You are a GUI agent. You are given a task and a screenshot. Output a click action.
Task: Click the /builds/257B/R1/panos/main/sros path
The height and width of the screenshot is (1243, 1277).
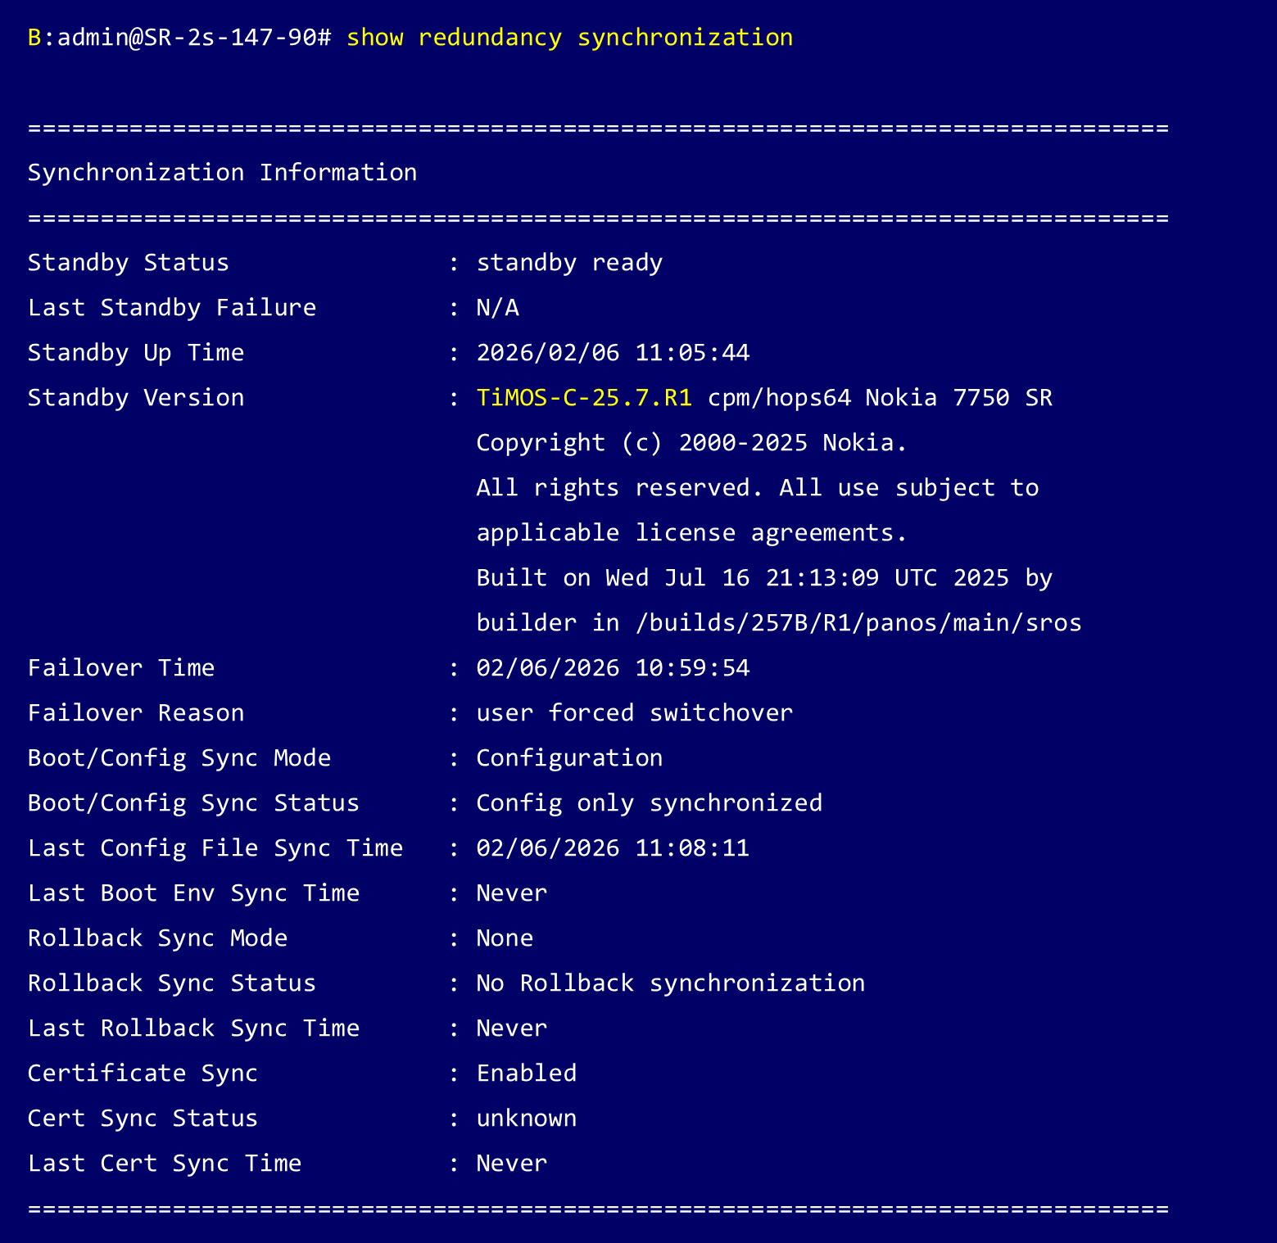[858, 623]
